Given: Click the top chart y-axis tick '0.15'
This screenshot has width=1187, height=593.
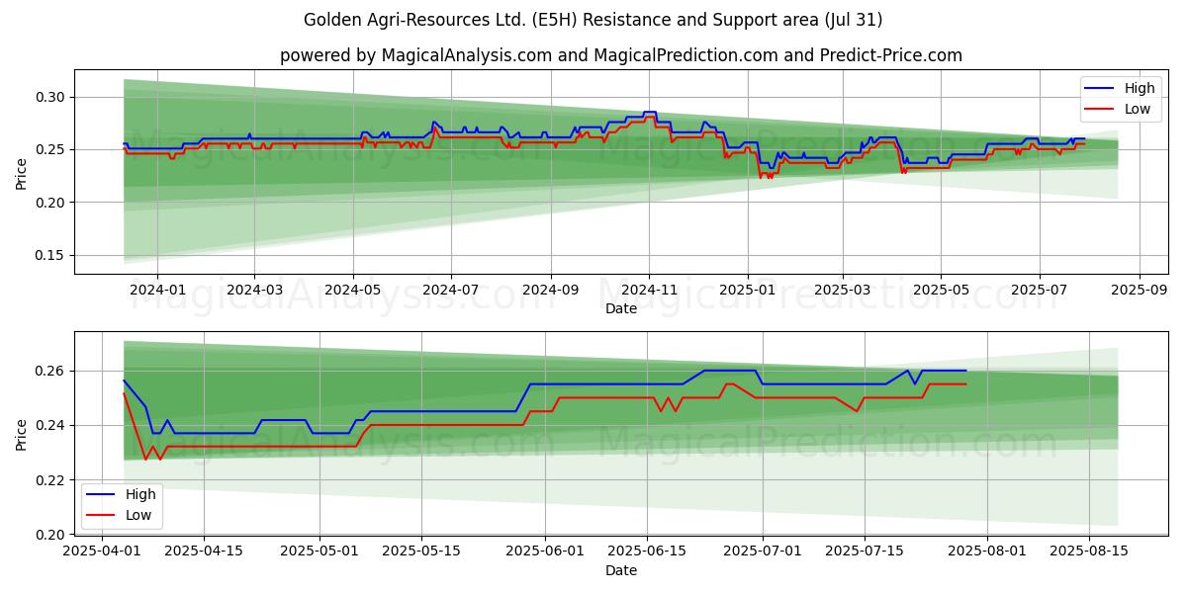Looking at the screenshot, I should click(x=51, y=255).
